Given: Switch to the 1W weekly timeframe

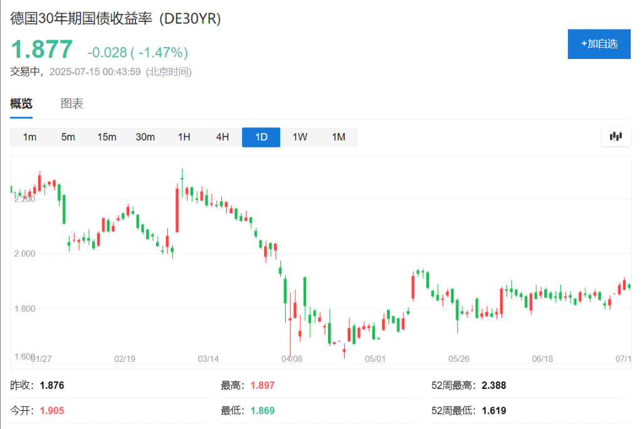Looking at the screenshot, I should [x=300, y=137].
